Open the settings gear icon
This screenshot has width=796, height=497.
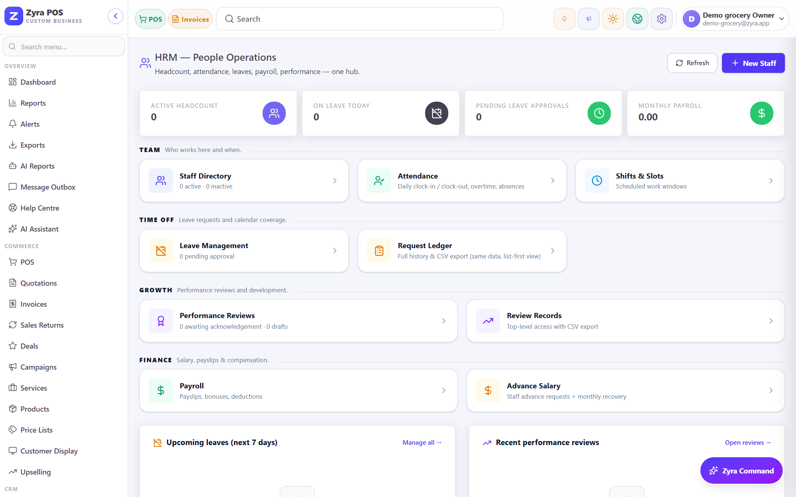click(x=661, y=19)
